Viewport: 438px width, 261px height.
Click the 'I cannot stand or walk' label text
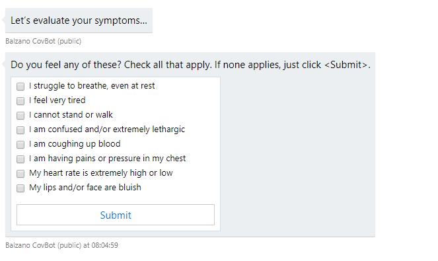[71, 115]
